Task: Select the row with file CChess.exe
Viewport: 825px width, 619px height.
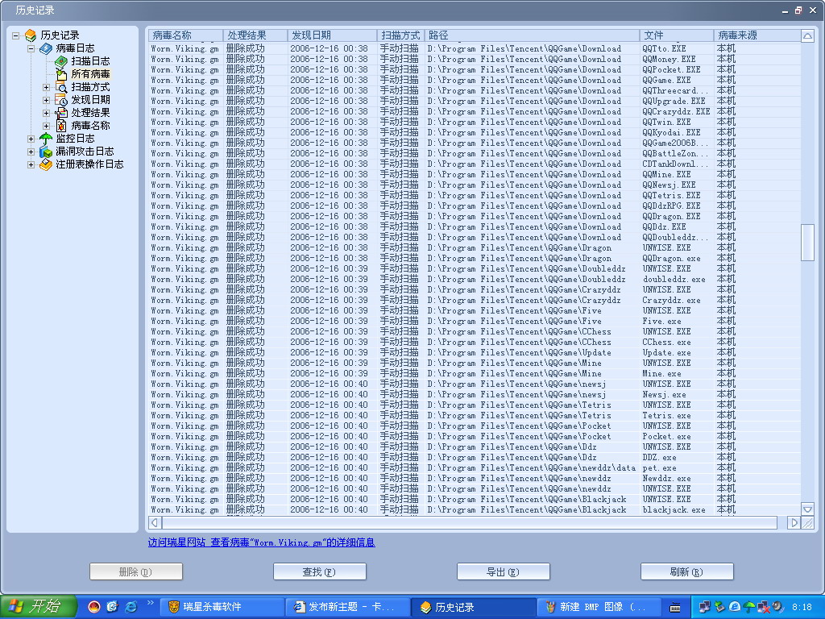Action: coord(475,342)
